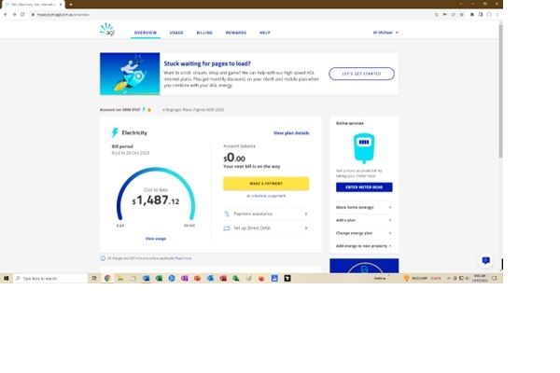Close the AGL browser tab
560x373 pixels.
tap(61, 5)
